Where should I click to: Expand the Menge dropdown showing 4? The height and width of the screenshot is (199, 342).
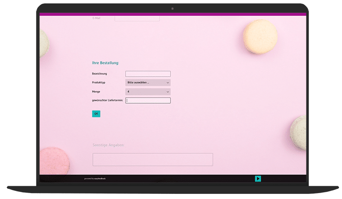(x=148, y=91)
